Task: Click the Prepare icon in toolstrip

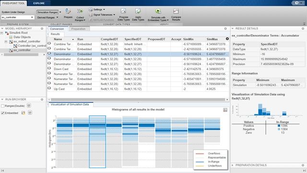Action: tap(68, 12)
